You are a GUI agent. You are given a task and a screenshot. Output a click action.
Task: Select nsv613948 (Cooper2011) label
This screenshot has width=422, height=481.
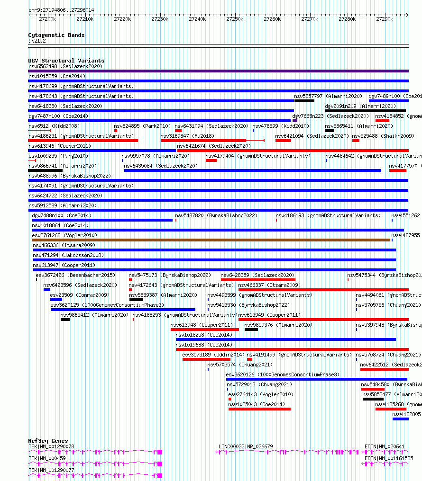tap(202, 325)
